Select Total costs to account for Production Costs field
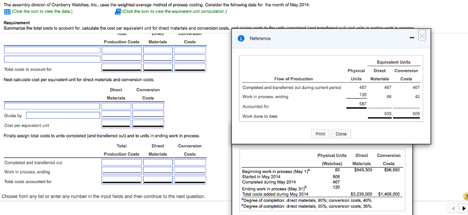Viewport: 468px width, 215px height. (x=122, y=68)
